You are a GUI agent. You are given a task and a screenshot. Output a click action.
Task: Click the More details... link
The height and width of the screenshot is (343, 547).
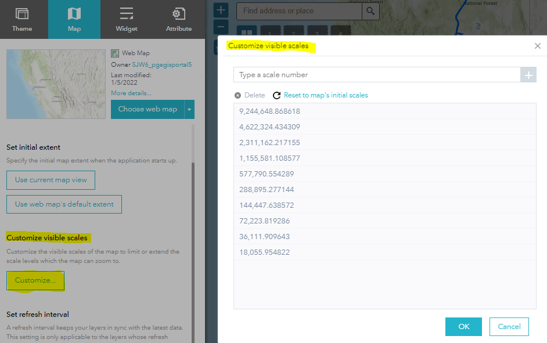coord(130,92)
